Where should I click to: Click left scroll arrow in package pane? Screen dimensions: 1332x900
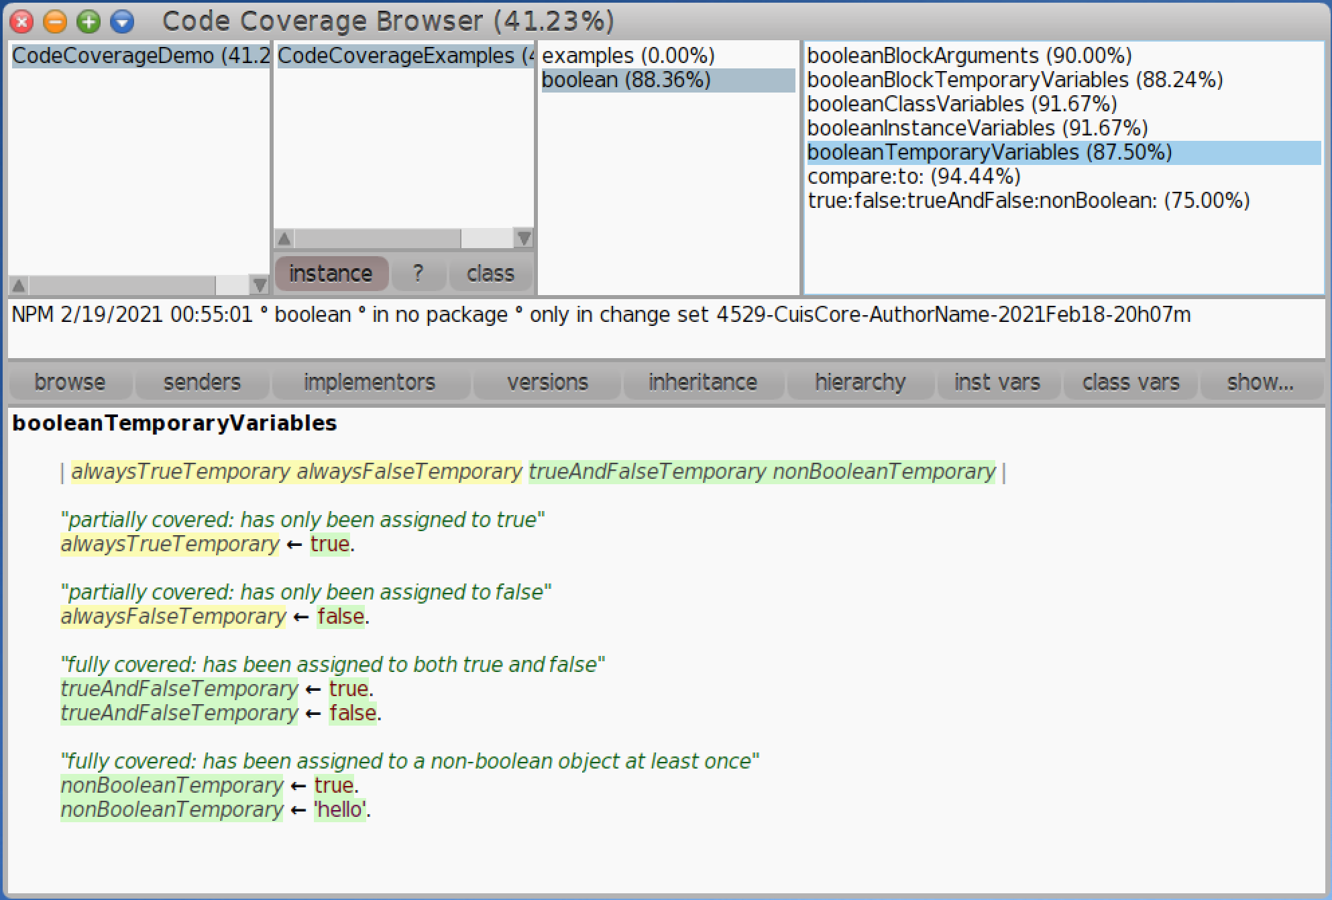19,286
